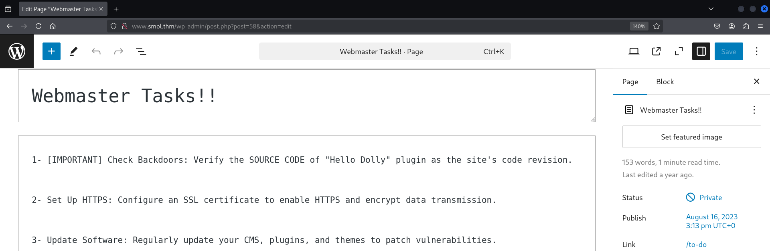
Task: Open Webmaster Tasks!! page actions menu
Action: [x=754, y=110]
